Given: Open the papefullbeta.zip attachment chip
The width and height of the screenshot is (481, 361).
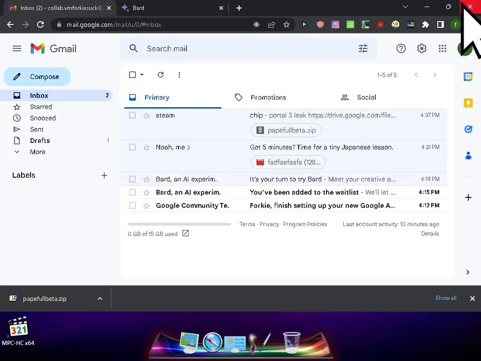Looking at the screenshot, I should [286, 130].
